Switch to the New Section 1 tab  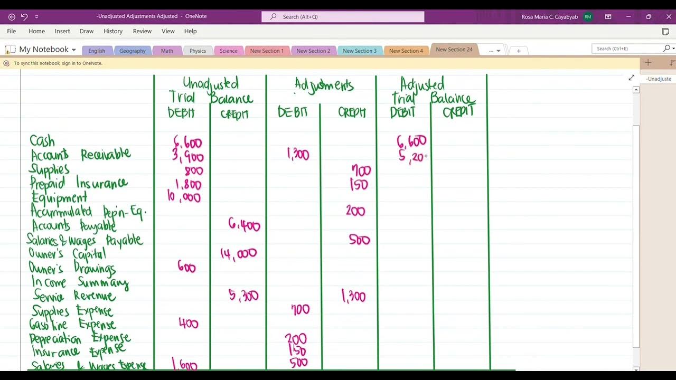[x=267, y=51]
